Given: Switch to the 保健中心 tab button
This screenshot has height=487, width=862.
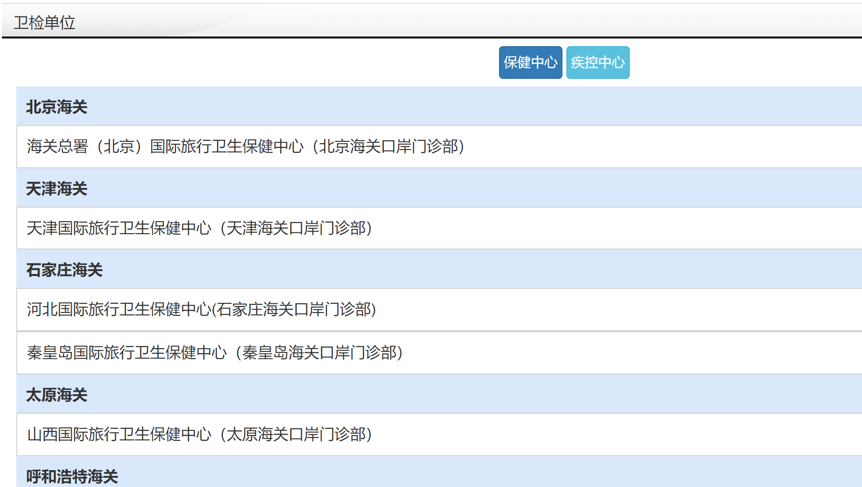Looking at the screenshot, I should coord(530,62).
